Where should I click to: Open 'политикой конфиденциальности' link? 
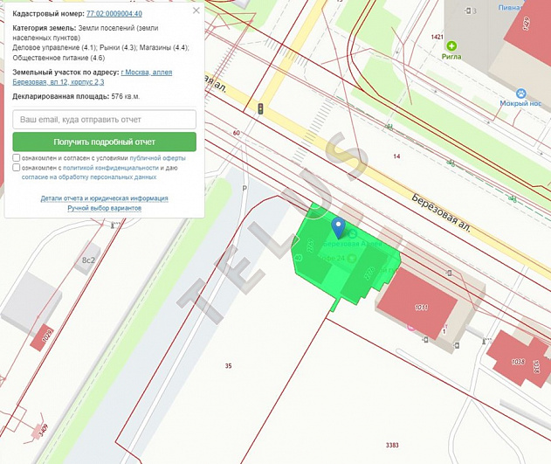point(111,168)
